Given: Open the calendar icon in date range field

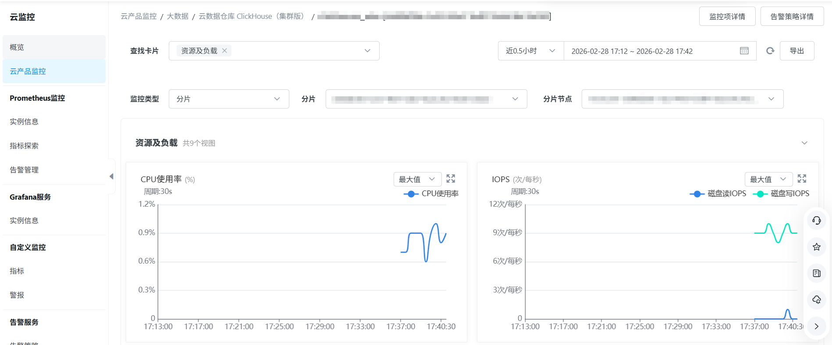Looking at the screenshot, I should (x=744, y=51).
